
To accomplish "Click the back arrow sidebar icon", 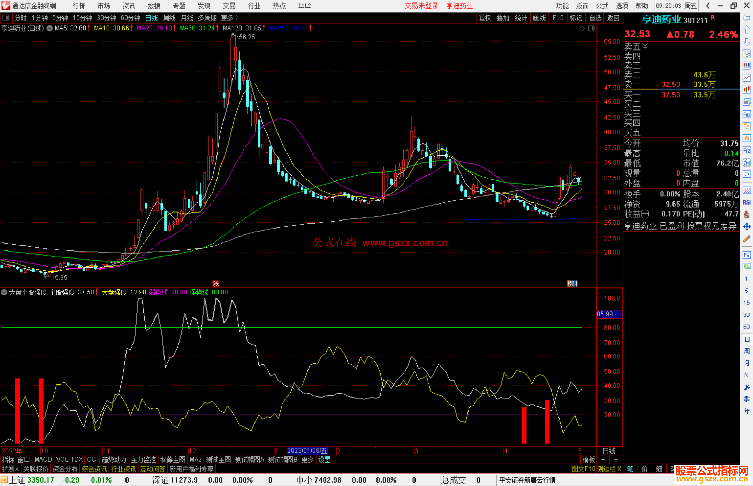I will pyautogui.click(x=746, y=18).
